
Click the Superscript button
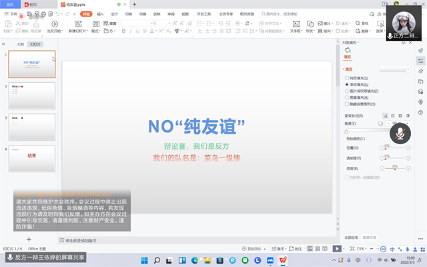161,31
